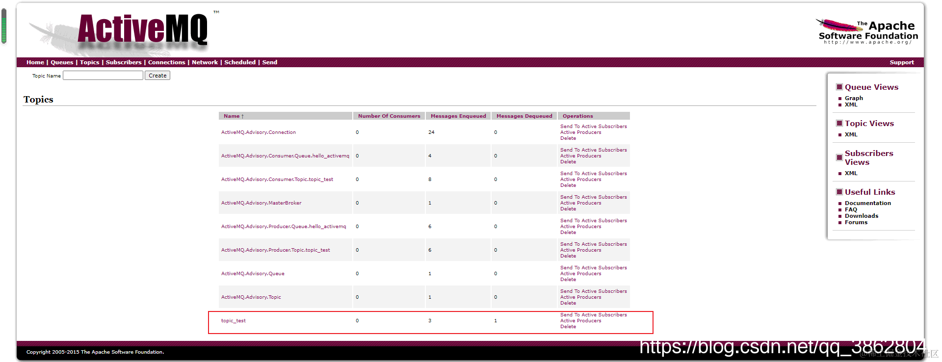942x362 pixels.
Task: Open the Subscribers menu item
Action: (x=124, y=62)
